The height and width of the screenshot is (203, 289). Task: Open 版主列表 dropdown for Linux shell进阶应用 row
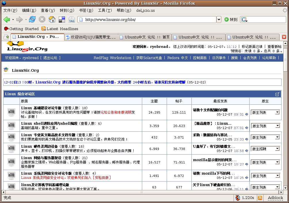[x=265, y=126]
